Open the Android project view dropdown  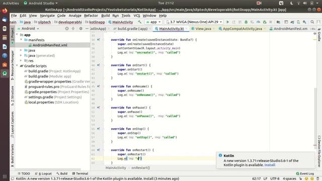click(28, 29)
